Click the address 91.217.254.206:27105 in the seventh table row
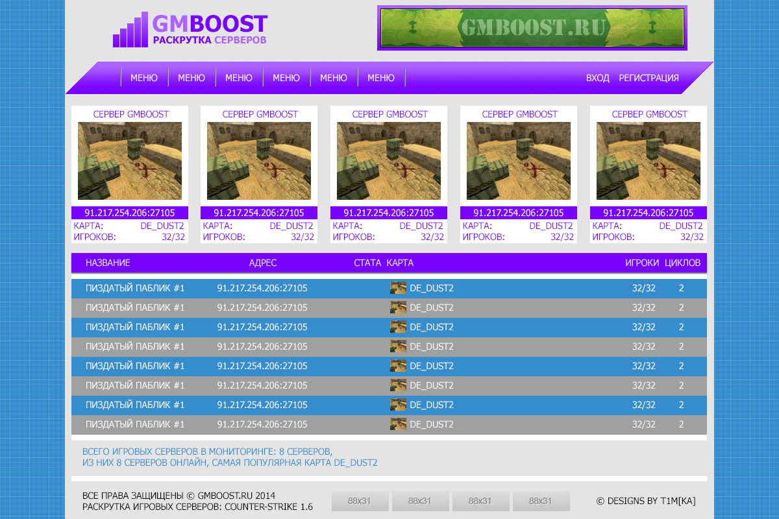The image size is (779, 519). click(262, 405)
